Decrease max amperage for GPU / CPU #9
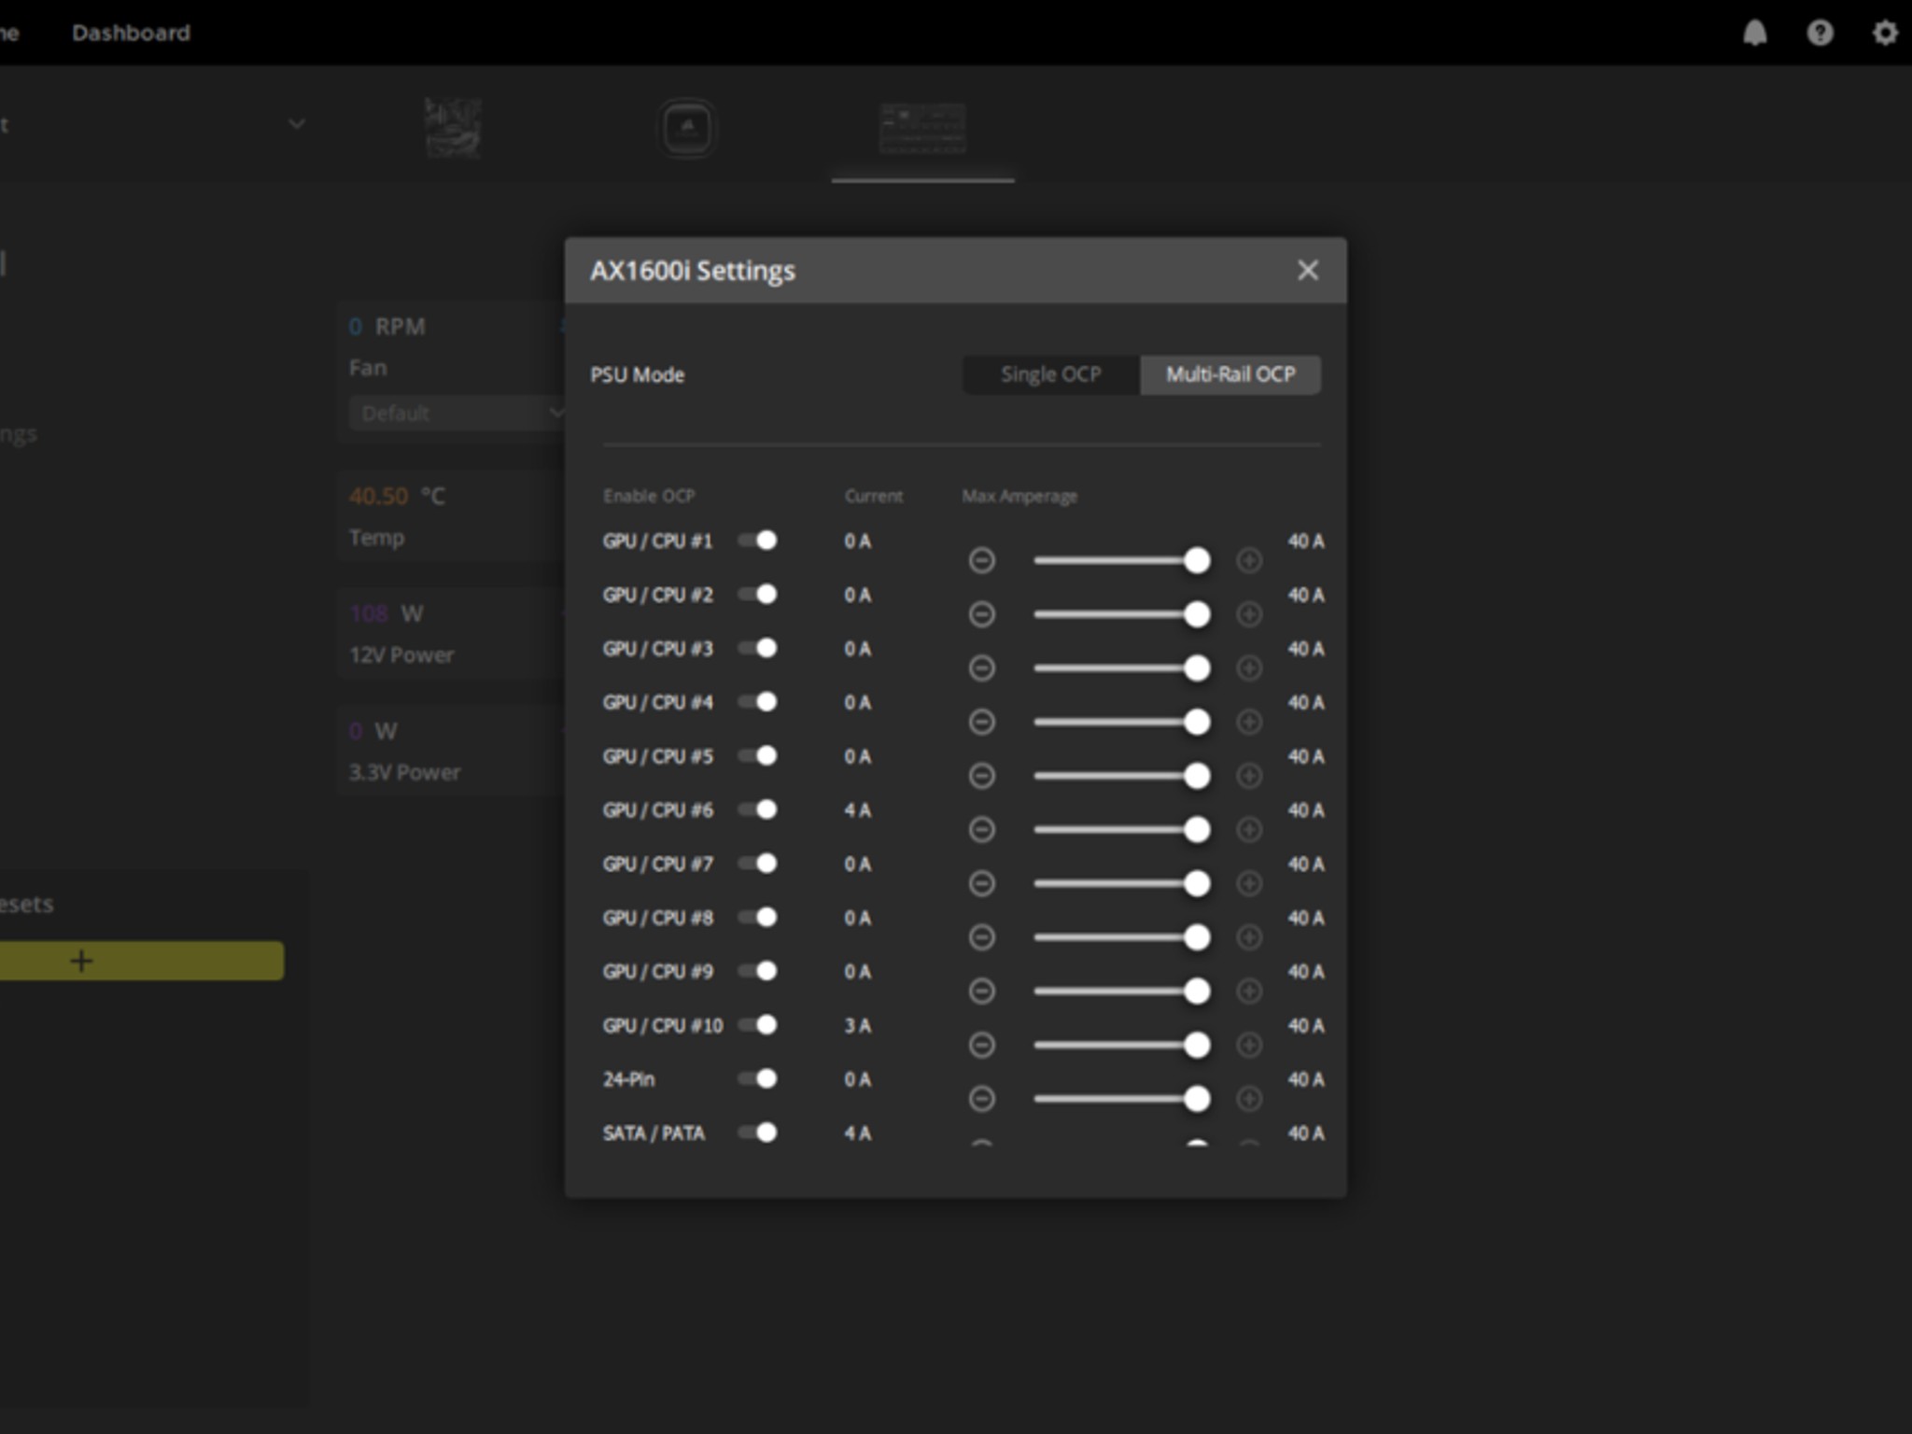The height and width of the screenshot is (1434, 1912). coord(981,991)
